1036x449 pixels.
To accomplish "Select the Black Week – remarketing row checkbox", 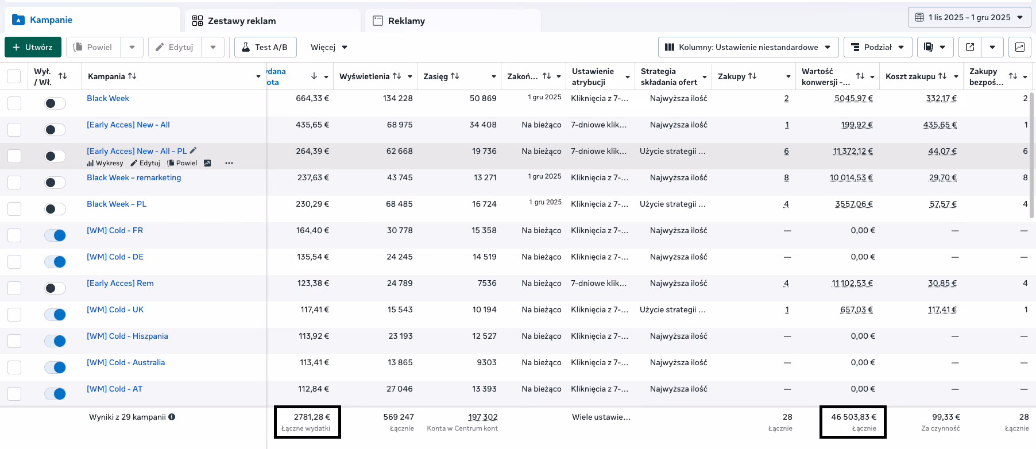I will 14,183.
